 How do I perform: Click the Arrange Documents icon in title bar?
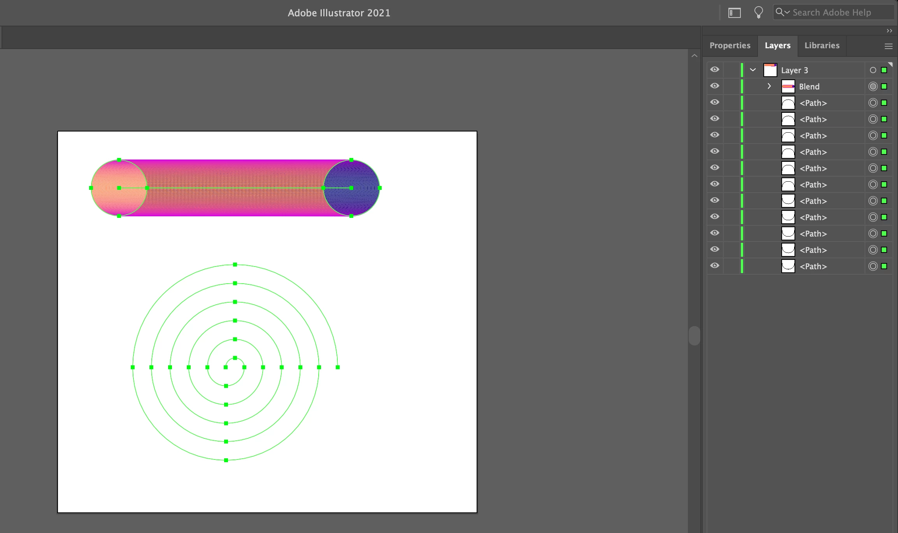pyautogui.click(x=734, y=13)
